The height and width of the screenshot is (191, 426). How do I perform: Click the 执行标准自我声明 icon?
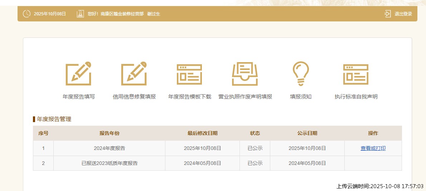(x=356, y=74)
